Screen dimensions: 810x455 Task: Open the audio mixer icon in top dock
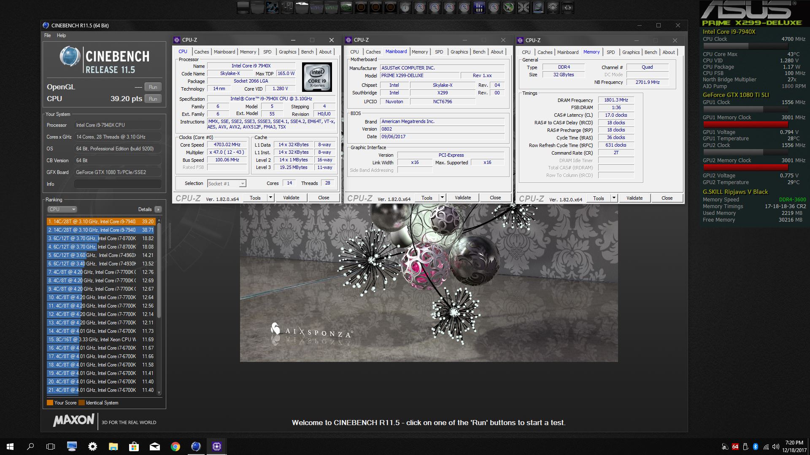pos(287,7)
